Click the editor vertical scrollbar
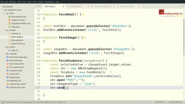 184,37
